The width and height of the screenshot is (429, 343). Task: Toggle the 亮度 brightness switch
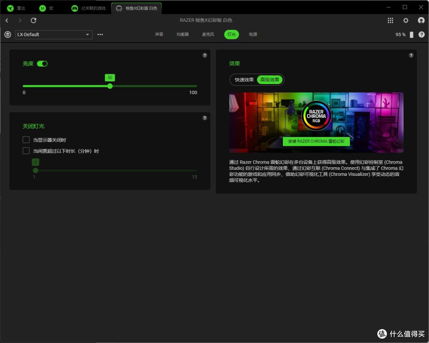point(43,64)
